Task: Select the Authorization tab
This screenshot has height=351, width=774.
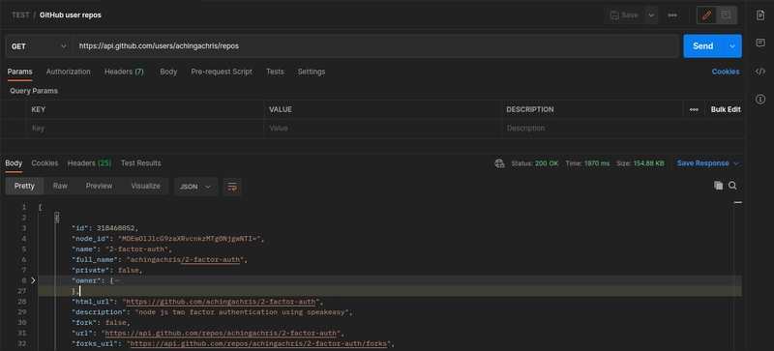Action: (x=68, y=72)
